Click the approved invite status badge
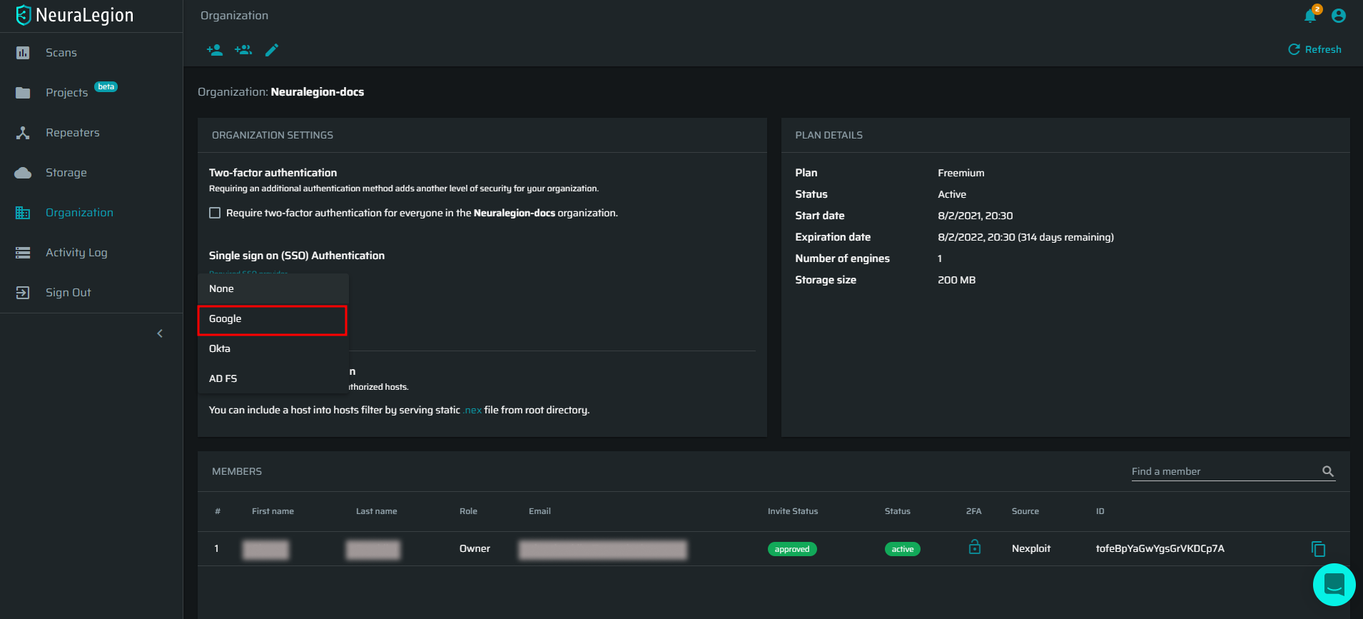This screenshot has width=1363, height=619. point(792,549)
